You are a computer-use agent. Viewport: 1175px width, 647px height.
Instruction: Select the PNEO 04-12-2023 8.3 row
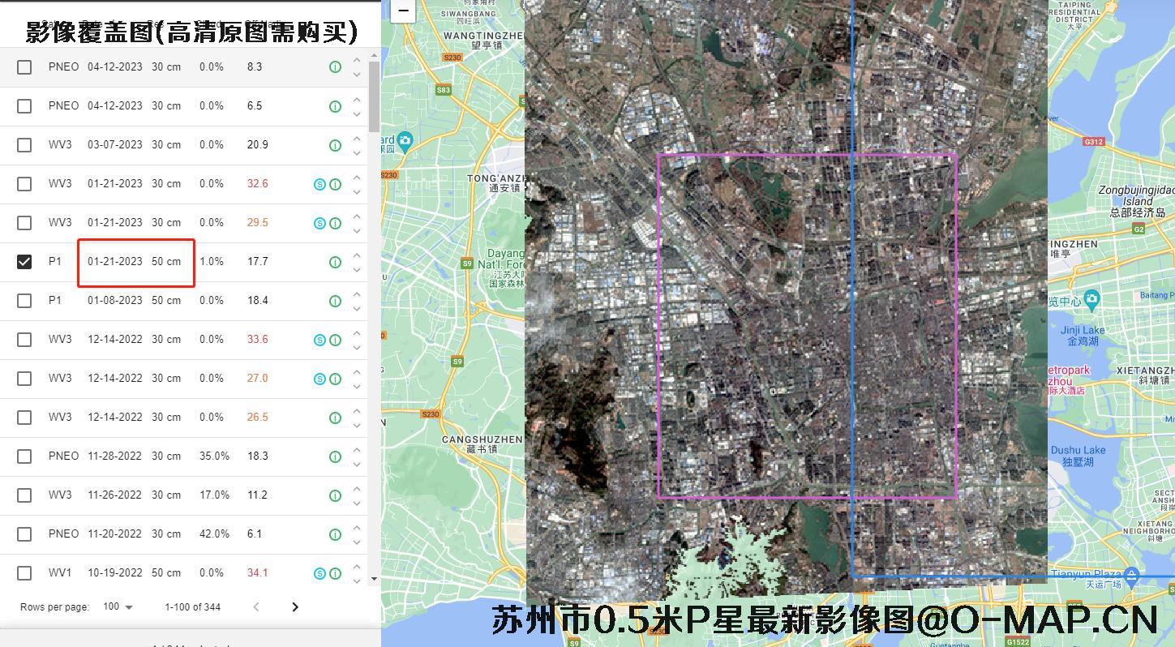pos(24,67)
